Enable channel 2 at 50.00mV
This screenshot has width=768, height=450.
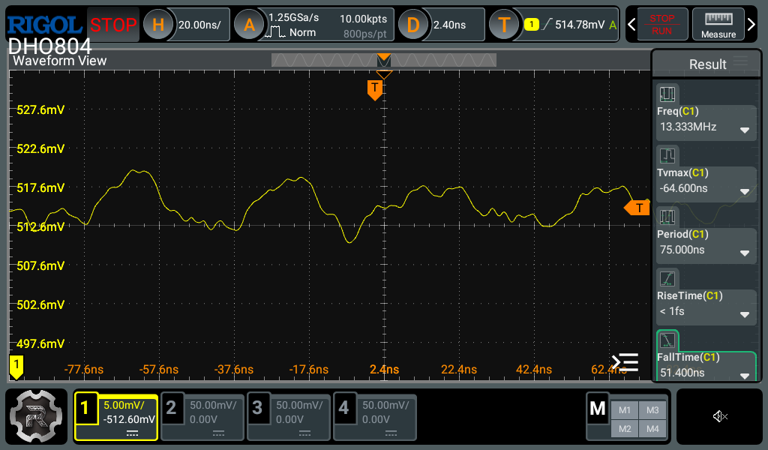(202, 417)
